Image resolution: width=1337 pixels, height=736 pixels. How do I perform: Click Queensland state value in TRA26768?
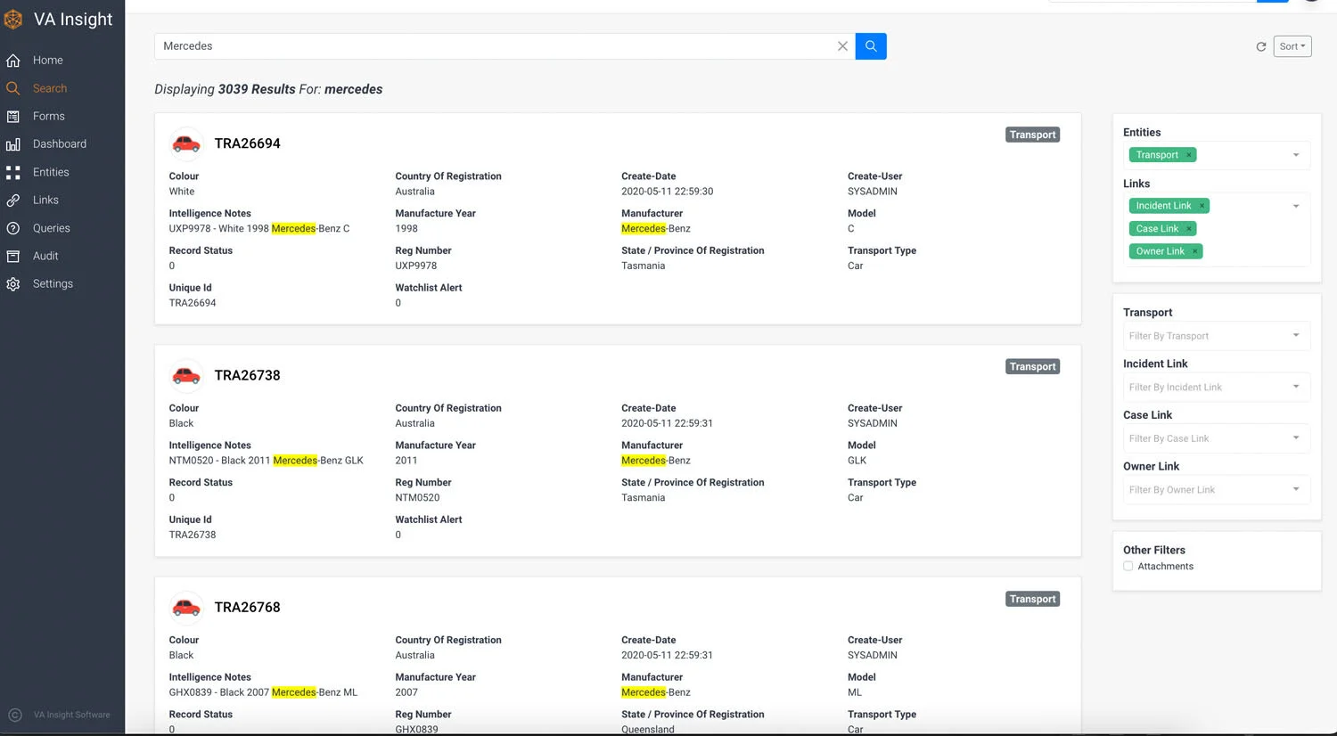[x=648, y=729]
